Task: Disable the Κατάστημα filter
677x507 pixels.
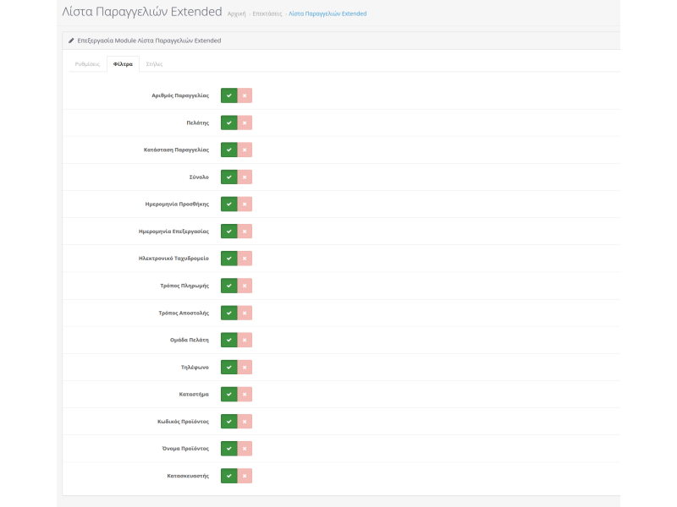Action: point(244,394)
